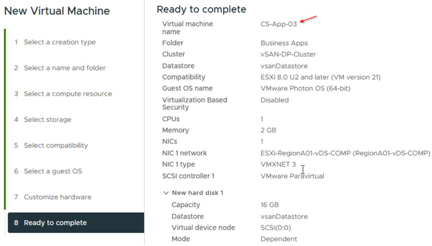Select the vSAN-DP-Cluster cluster value

(x=288, y=54)
